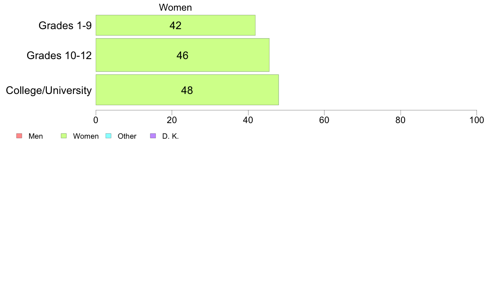This screenshot has width=488, height=302.
Task: Click the Other legend label
Action: coord(127,136)
